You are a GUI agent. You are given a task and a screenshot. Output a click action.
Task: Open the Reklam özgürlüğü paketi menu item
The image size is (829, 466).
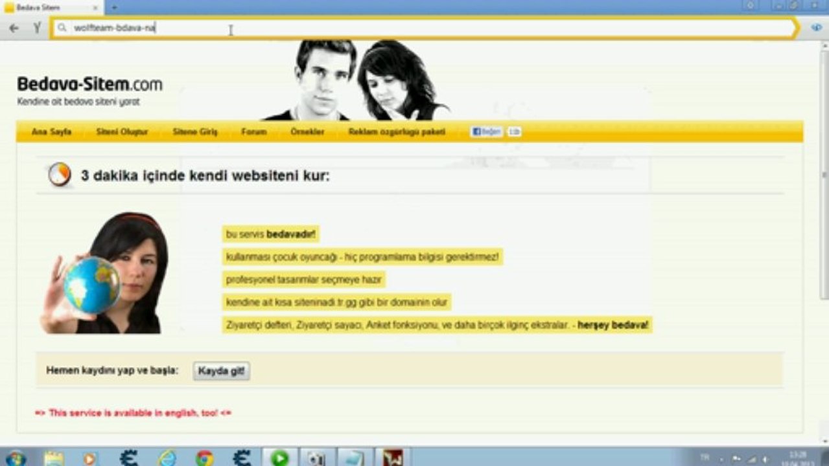pos(397,132)
